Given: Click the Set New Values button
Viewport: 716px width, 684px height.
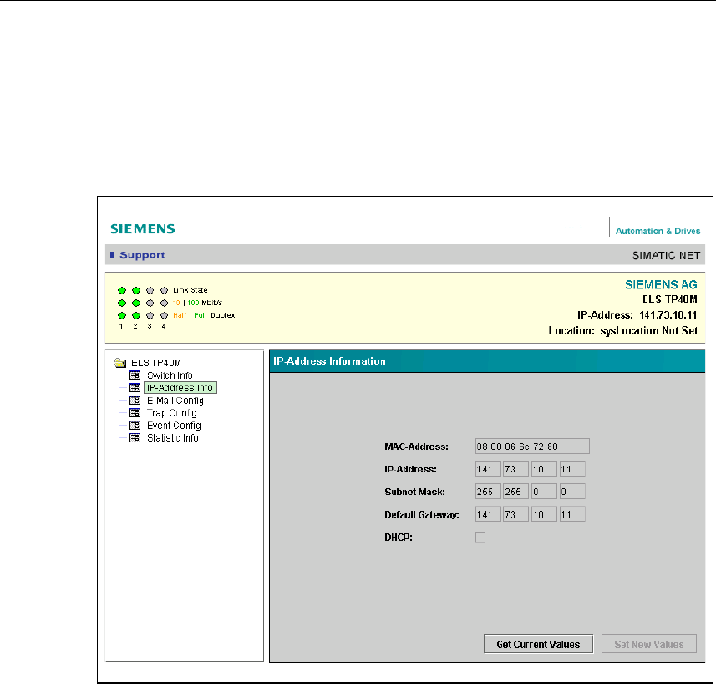Looking at the screenshot, I should pyautogui.click(x=649, y=644).
